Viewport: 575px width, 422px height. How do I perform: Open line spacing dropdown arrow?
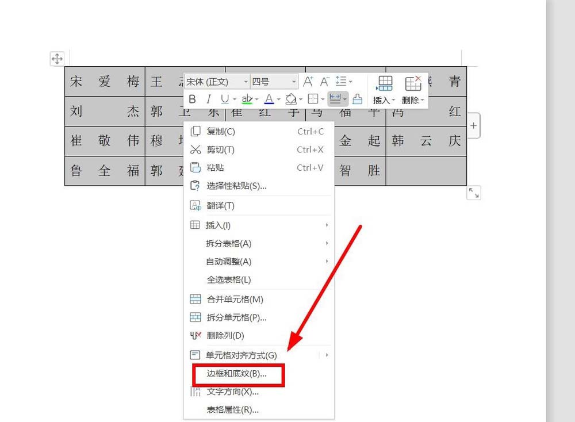351,82
